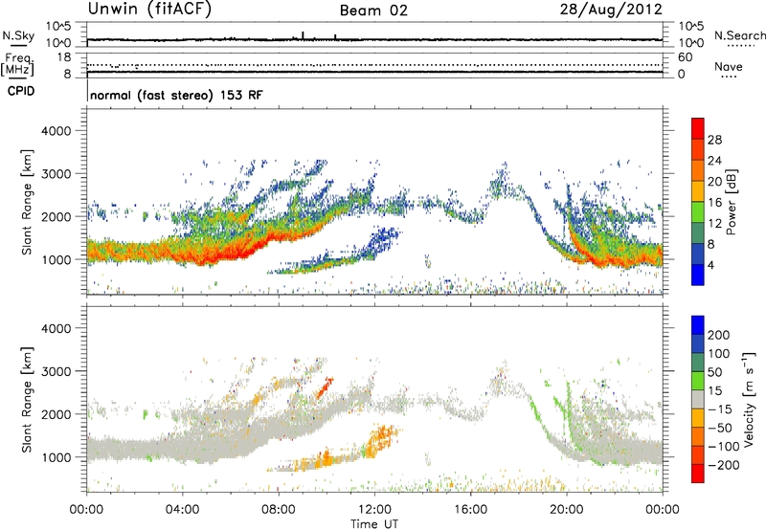Click the red bottom of the Velocity colorbar

698,474
